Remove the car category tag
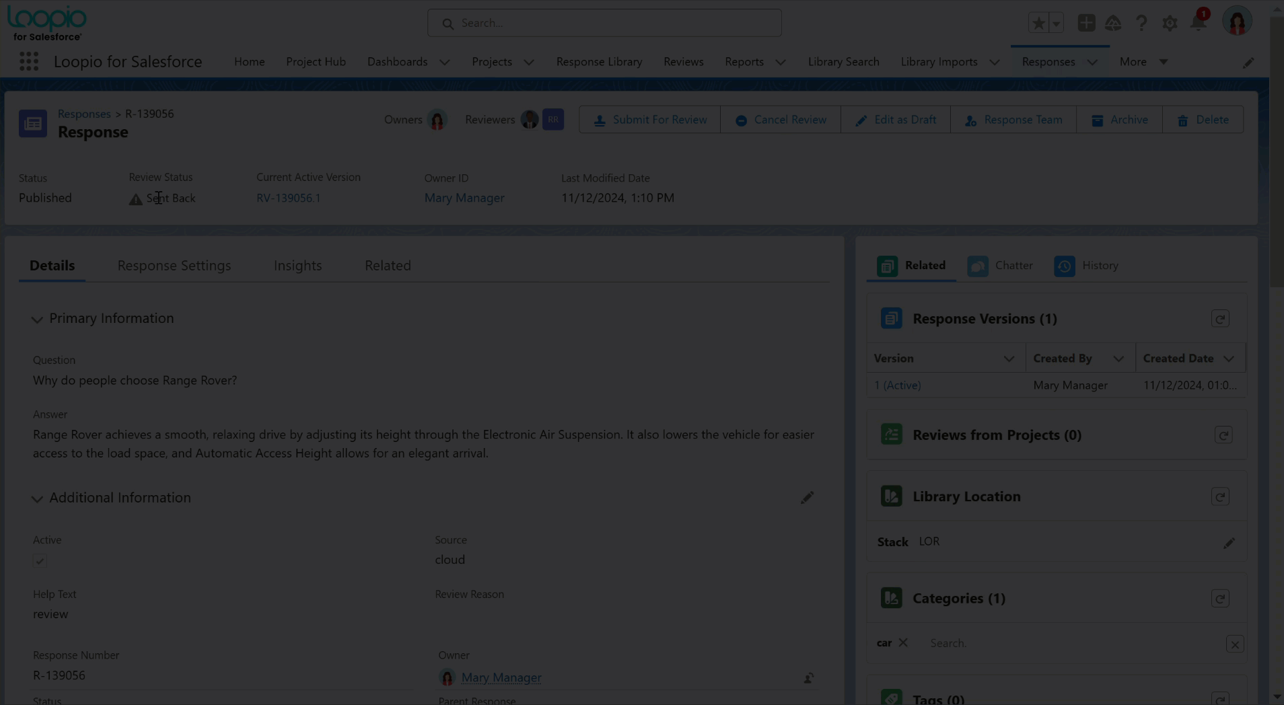This screenshot has height=705, width=1284. tap(903, 642)
